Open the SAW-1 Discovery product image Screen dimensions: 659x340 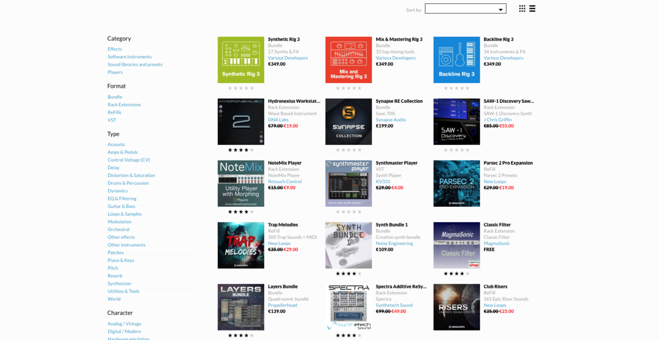(x=456, y=121)
